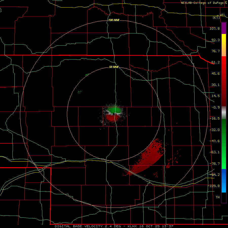Click the 50 NMI range ring label
Viewport: 228px width, 228px height.
point(114,67)
